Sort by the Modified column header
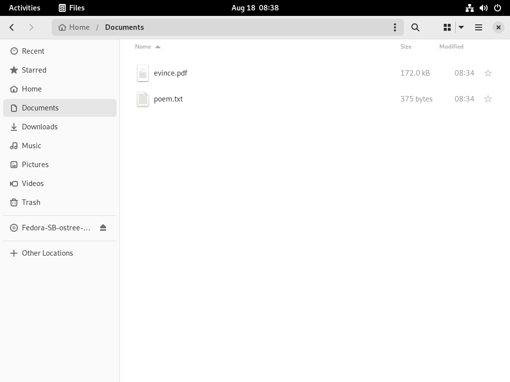 coord(451,46)
